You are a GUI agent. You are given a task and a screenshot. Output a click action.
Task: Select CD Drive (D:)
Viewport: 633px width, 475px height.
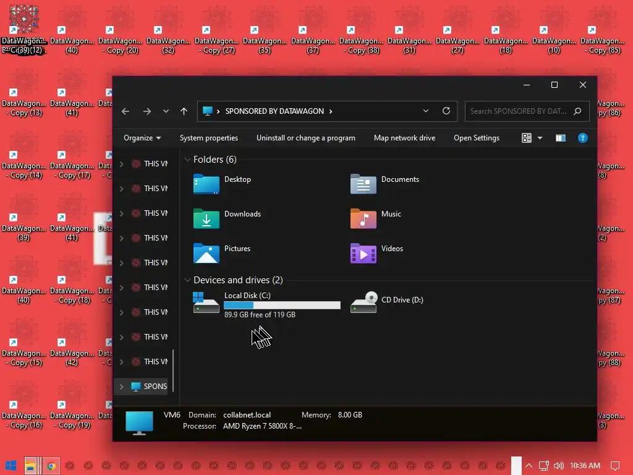(387, 302)
